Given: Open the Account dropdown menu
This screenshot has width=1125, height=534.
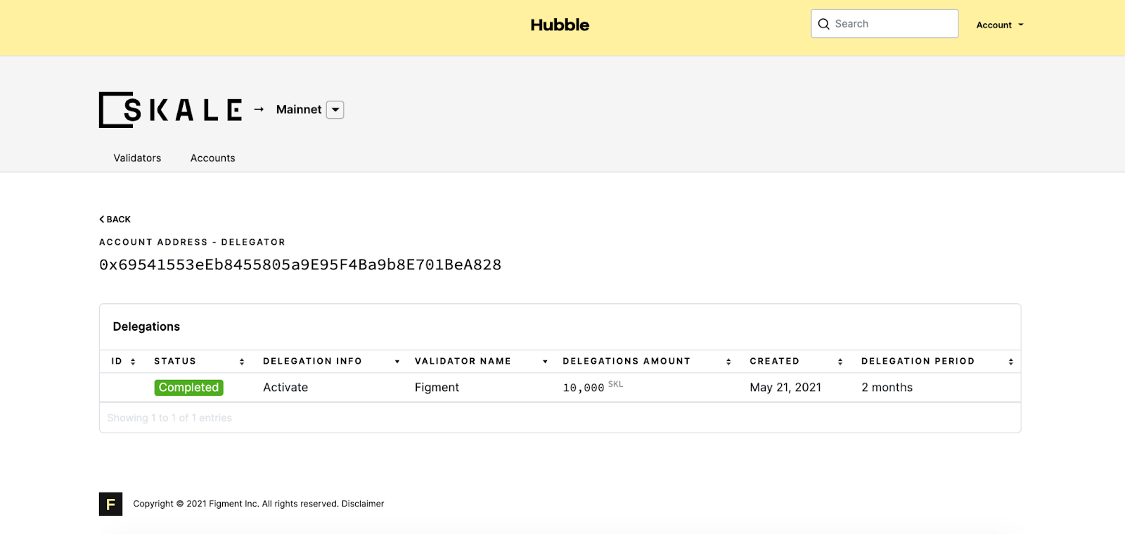Looking at the screenshot, I should [1000, 25].
